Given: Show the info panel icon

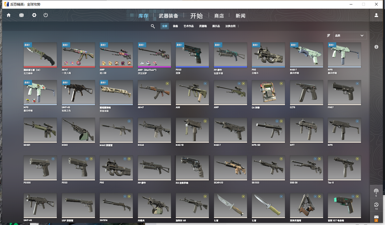Looking at the screenshot, I should [x=376, y=47].
